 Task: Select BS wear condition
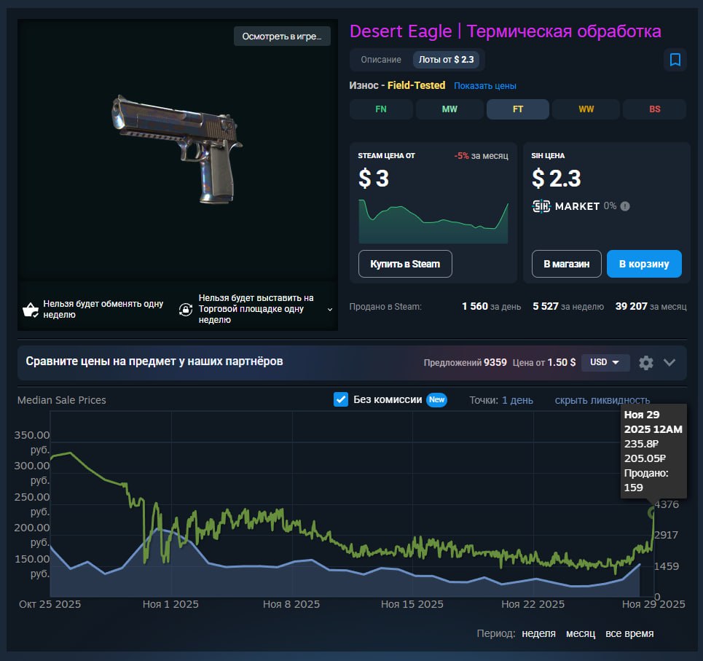(x=654, y=109)
